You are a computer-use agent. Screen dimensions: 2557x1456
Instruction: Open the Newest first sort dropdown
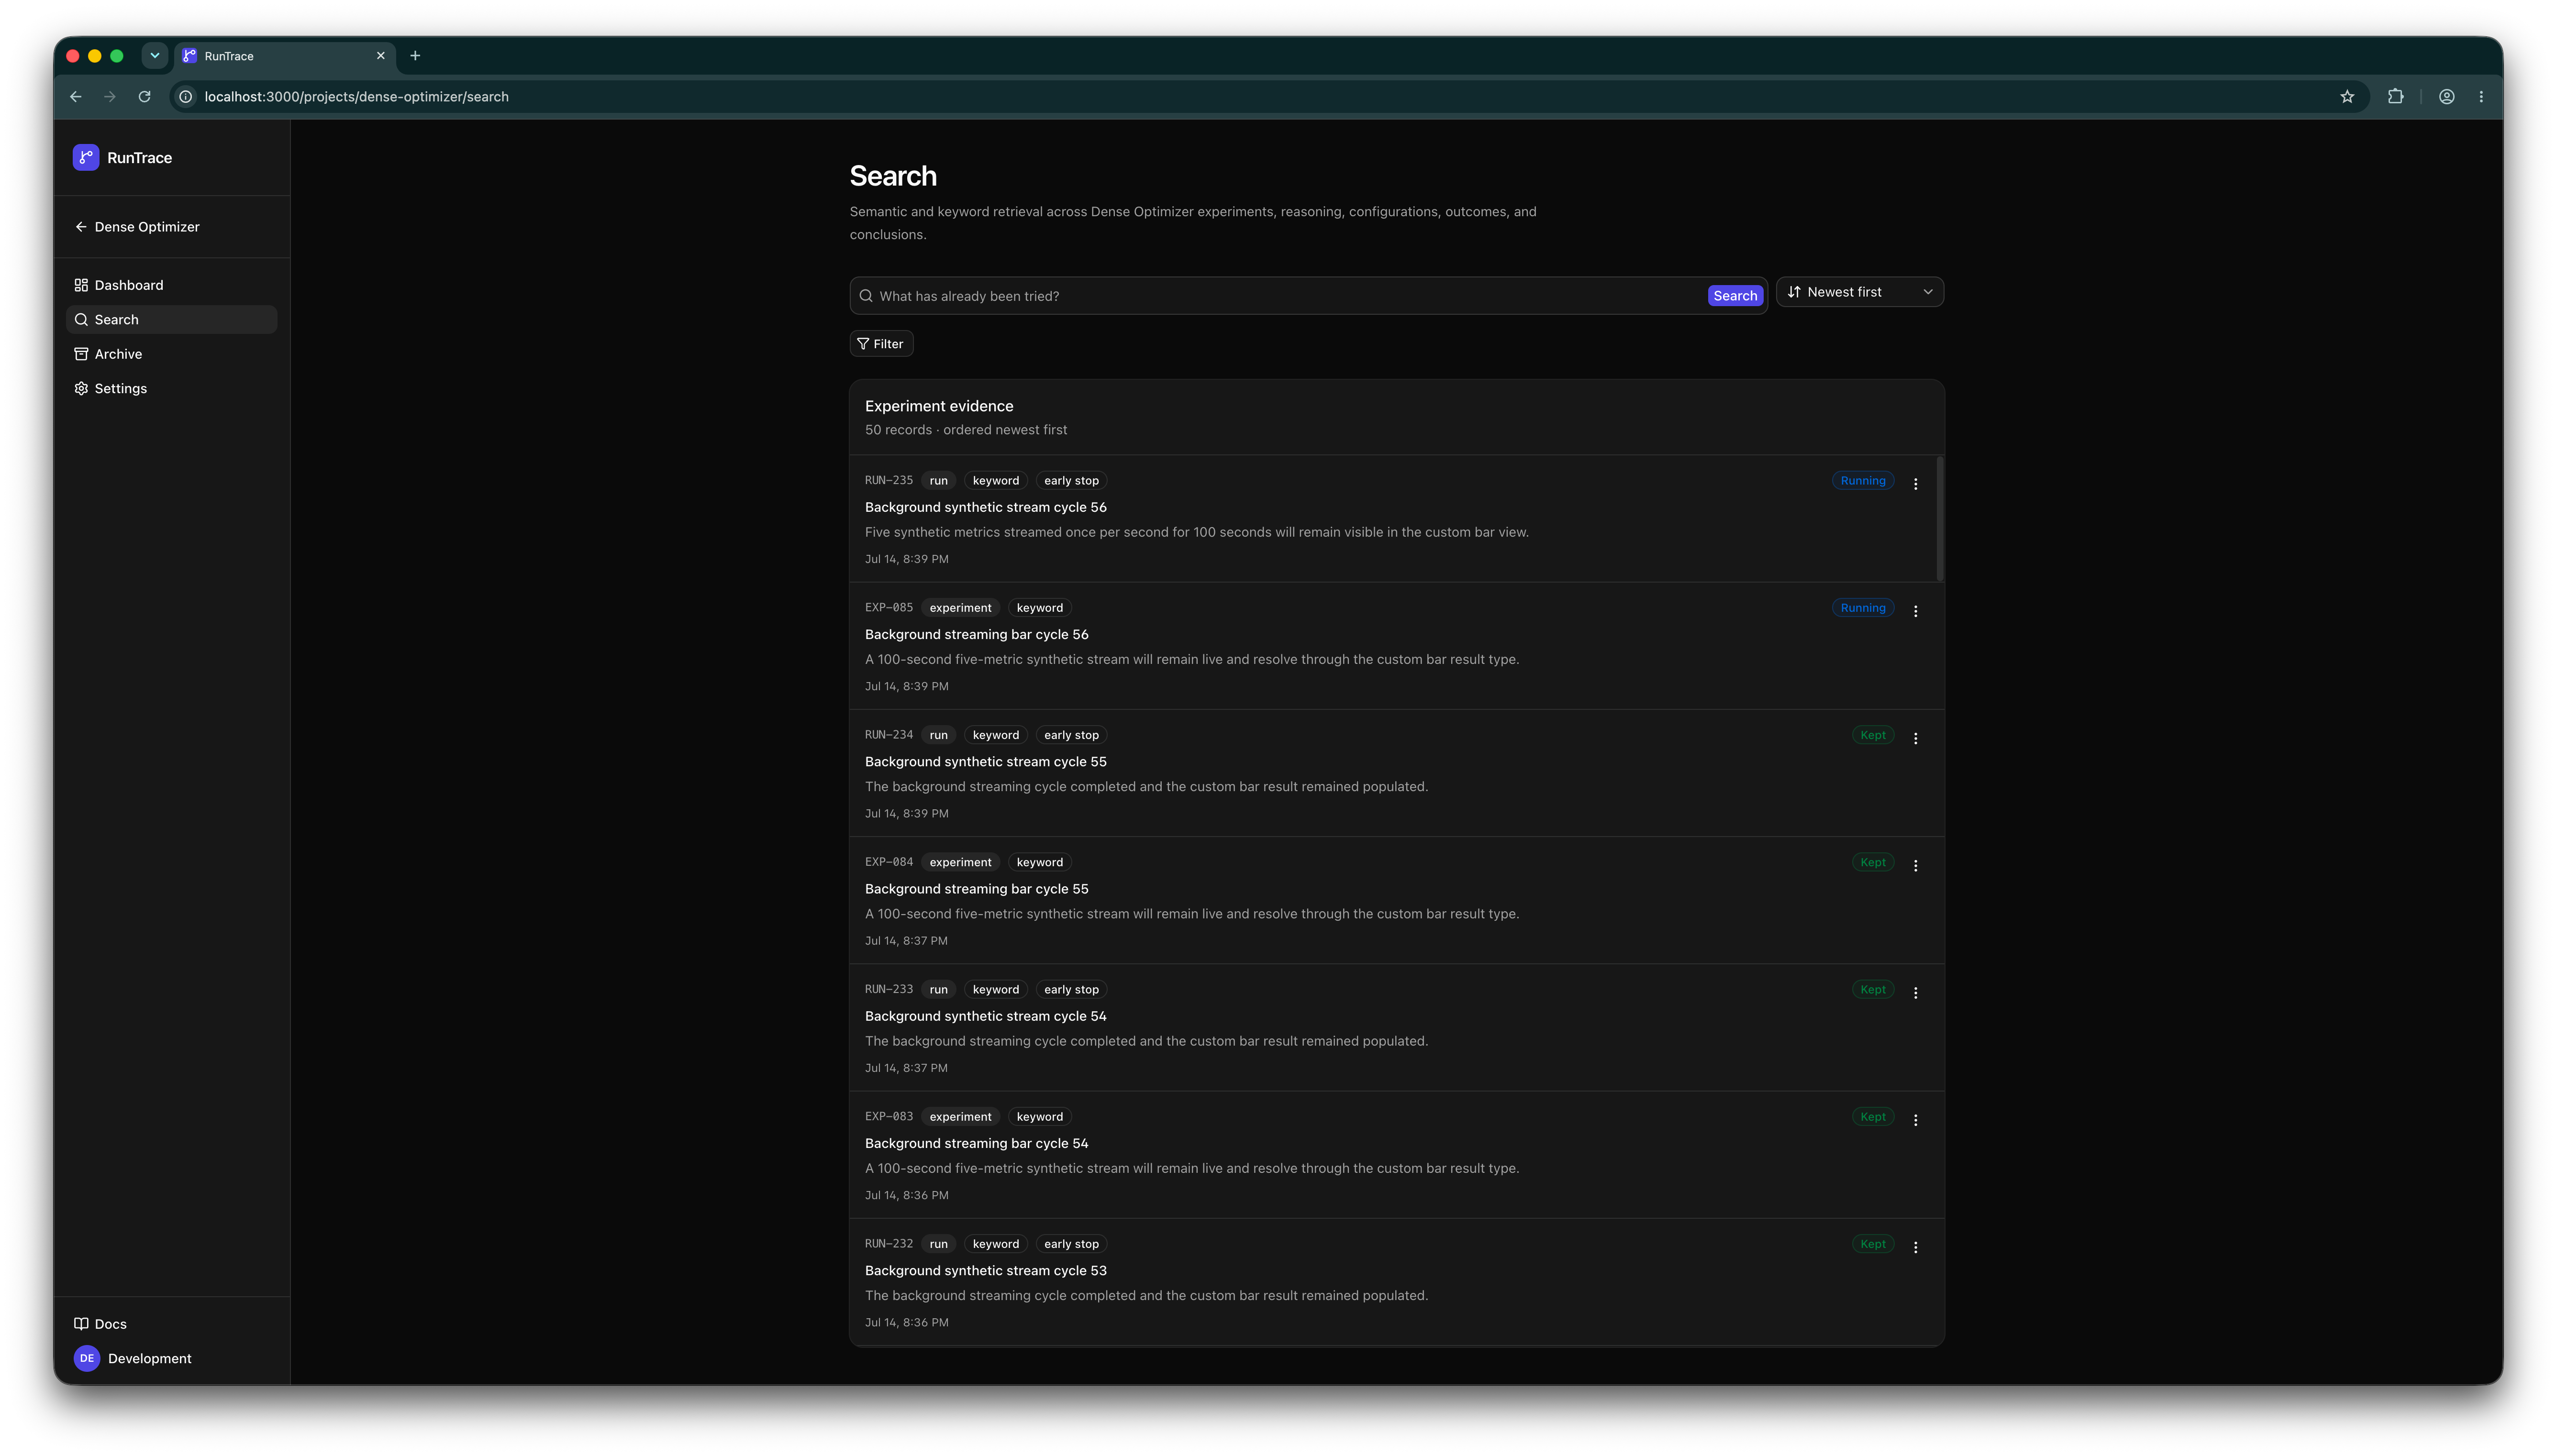(x=1859, y=292)
